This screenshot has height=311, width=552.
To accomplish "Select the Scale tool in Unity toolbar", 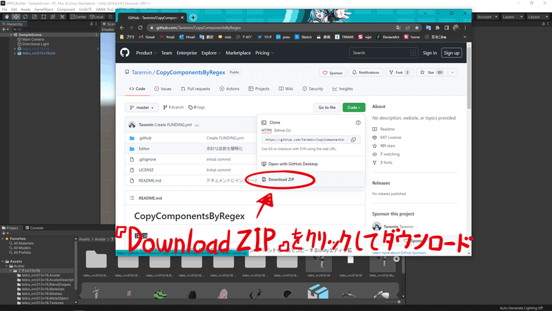I will click(34, 17).
